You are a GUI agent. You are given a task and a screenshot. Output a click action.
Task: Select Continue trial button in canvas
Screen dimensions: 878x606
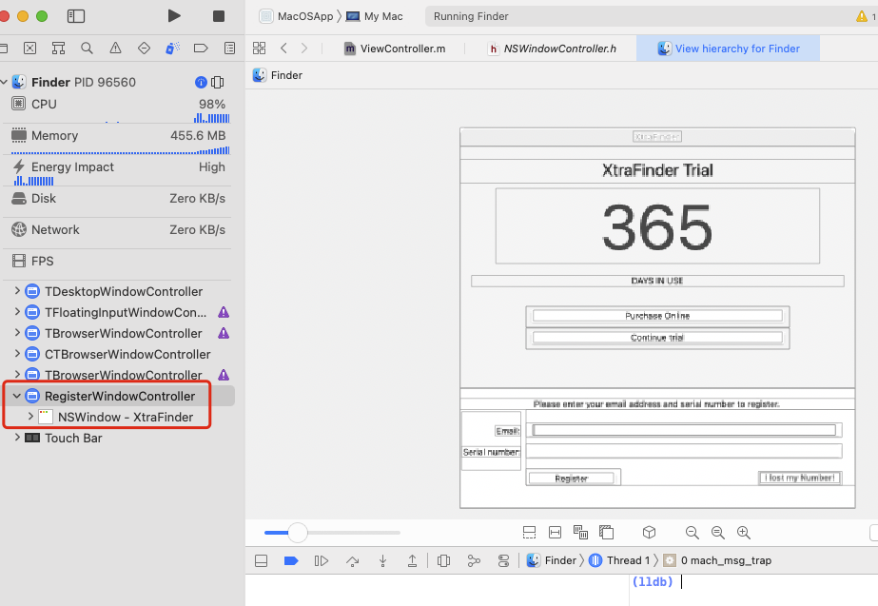tap(657, 338)
